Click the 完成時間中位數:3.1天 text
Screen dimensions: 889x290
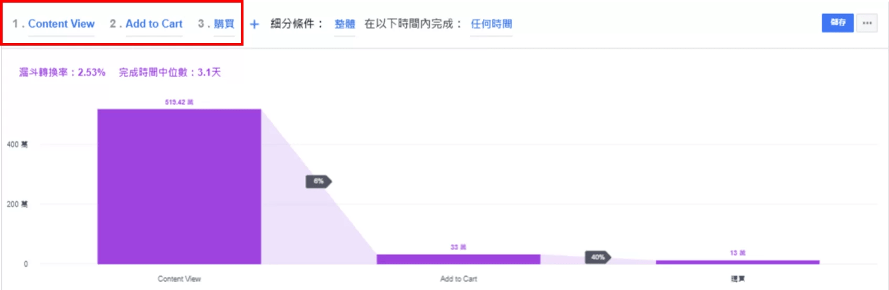(x=170, y=72)
